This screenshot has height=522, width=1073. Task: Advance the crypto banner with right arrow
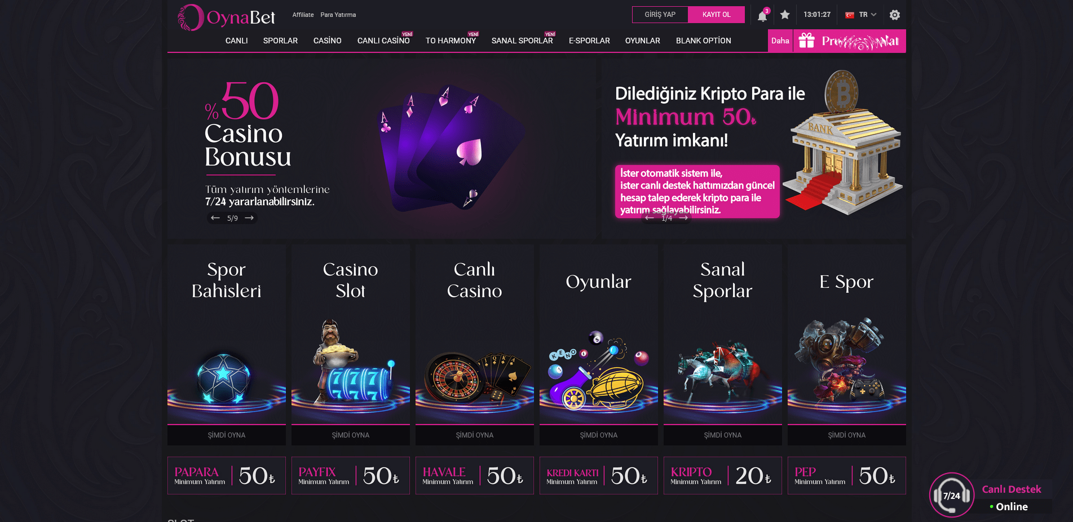[683, 218]
